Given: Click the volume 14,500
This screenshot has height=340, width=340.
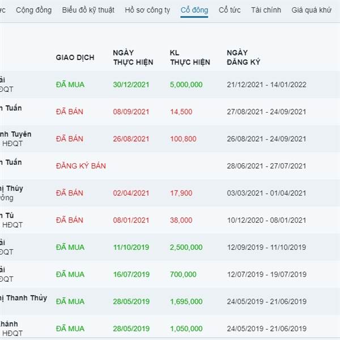Looking at the screenshot, I should coord(181,112).
